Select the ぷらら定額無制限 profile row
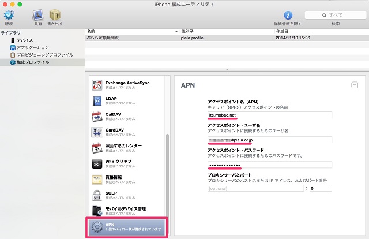This screenshot has height=239, width=369. point(227,38)
